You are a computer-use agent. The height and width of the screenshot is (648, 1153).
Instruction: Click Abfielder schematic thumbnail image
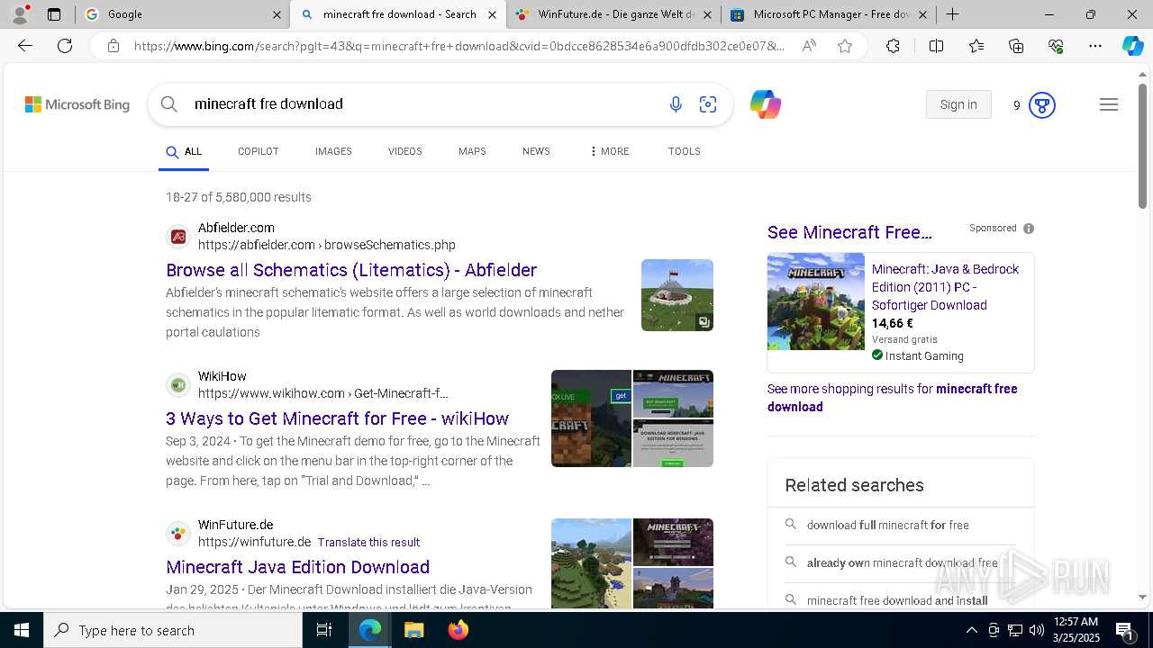click(x=677, y=295)
